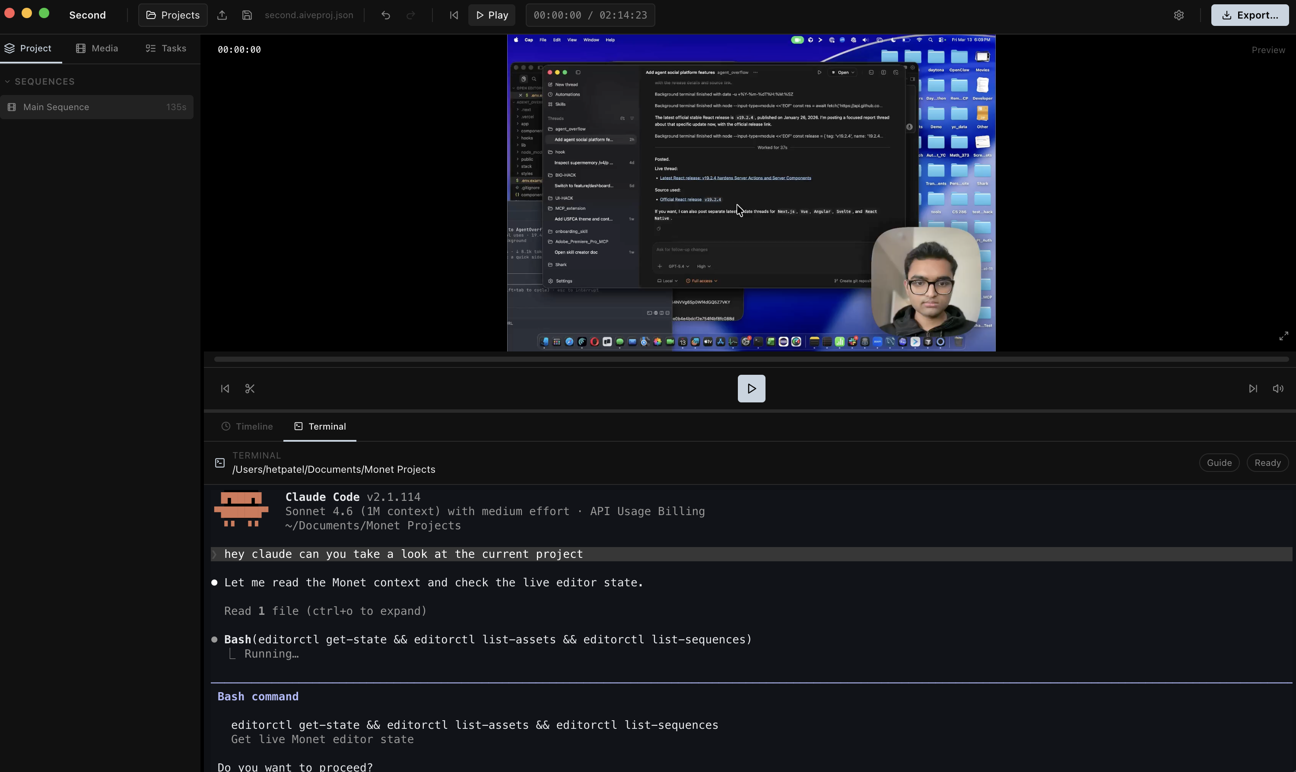Open the Media panel
The height and width of the screenshot is (772, 1296).
[97, 48]
